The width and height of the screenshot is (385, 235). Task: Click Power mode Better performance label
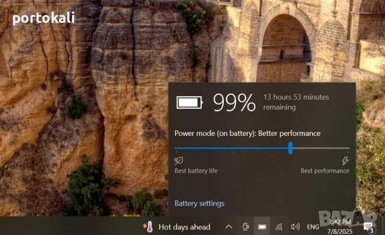(x=247, y=133)
